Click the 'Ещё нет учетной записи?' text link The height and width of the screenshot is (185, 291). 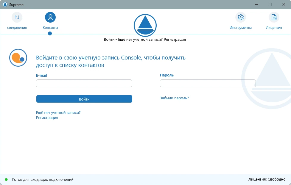point(58,112)
